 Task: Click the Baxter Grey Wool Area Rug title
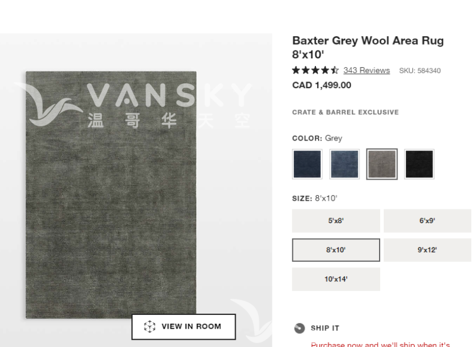point(368,47)
